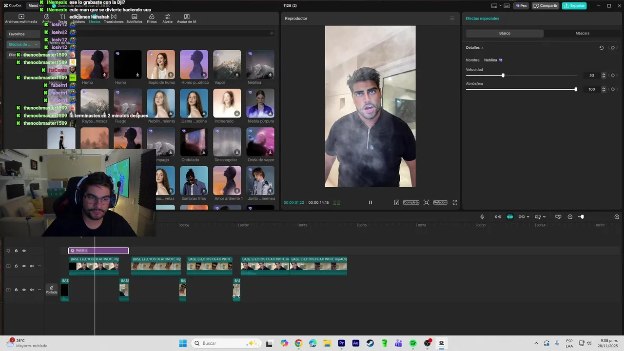
Task: Enter fullscreen preview mode
Action: [x=455, y=202]
